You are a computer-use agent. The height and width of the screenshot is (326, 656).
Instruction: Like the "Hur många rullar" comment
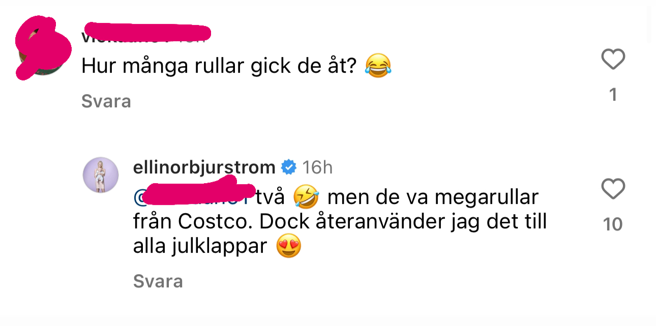click(613, 60)
